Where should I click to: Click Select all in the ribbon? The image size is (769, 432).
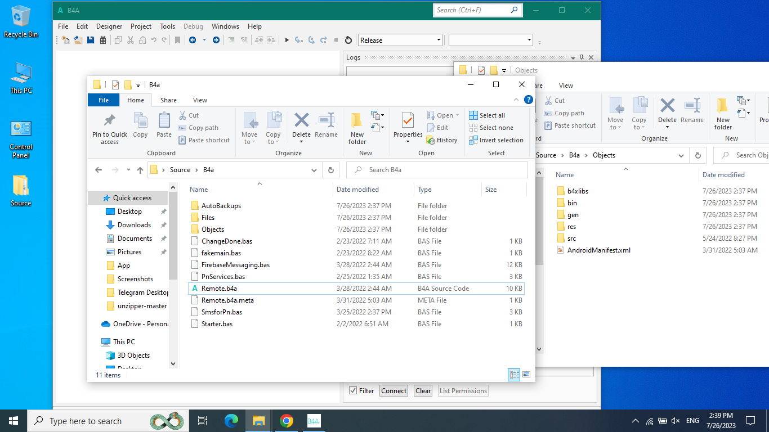487,115
